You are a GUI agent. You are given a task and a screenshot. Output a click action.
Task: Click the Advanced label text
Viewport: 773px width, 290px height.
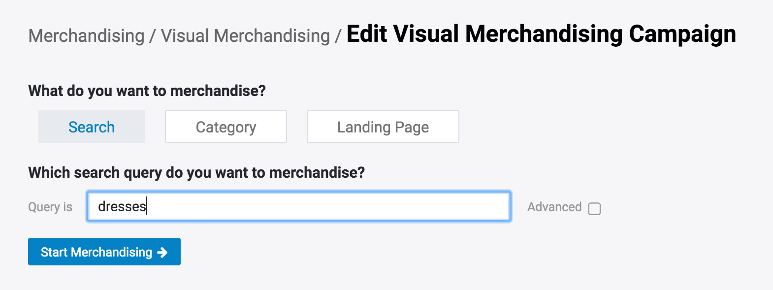554,207
